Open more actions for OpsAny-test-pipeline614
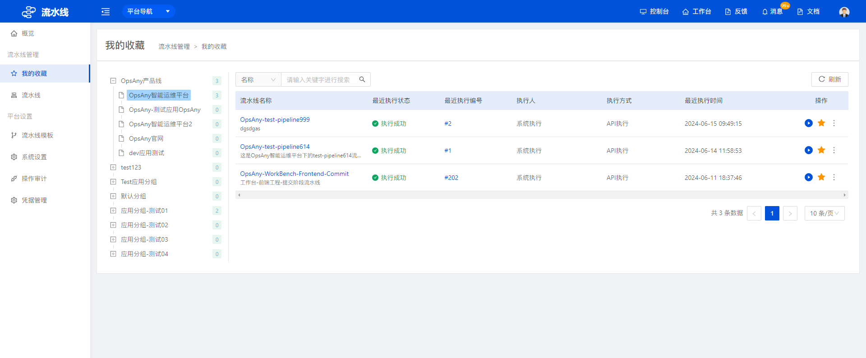This screenshot has width=866, height=358. (834, 150)
